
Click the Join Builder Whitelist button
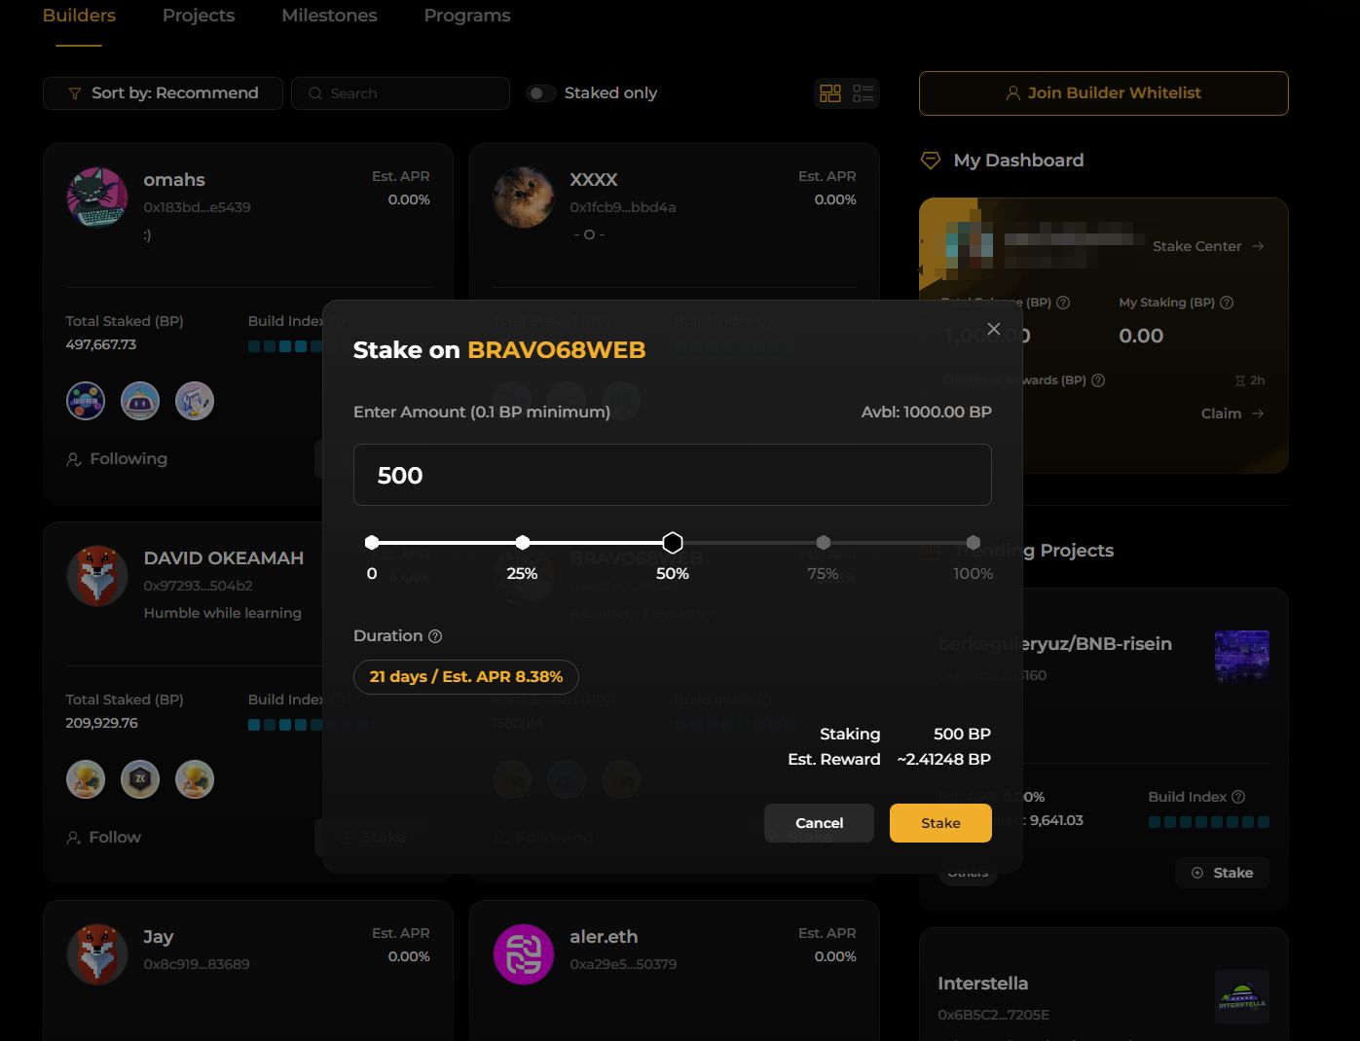(x=1104, y=93)
